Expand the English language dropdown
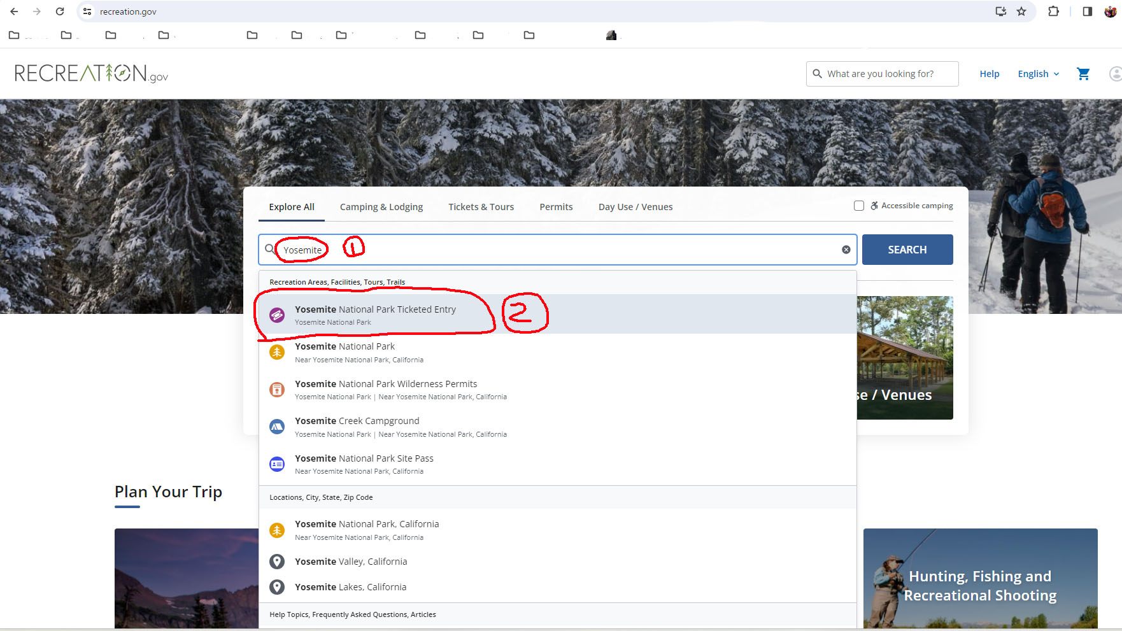This screenshot has height=631, width=1122. pos(1038,74)
